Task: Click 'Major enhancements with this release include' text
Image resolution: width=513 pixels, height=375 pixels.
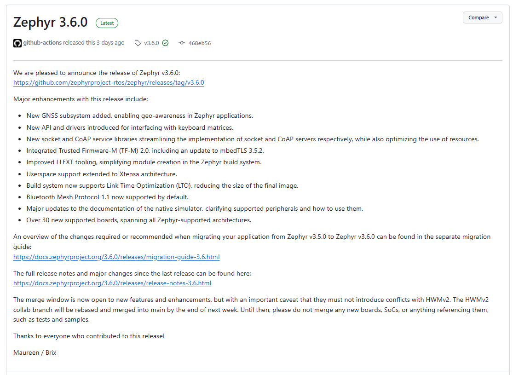Action: point(81,99)
